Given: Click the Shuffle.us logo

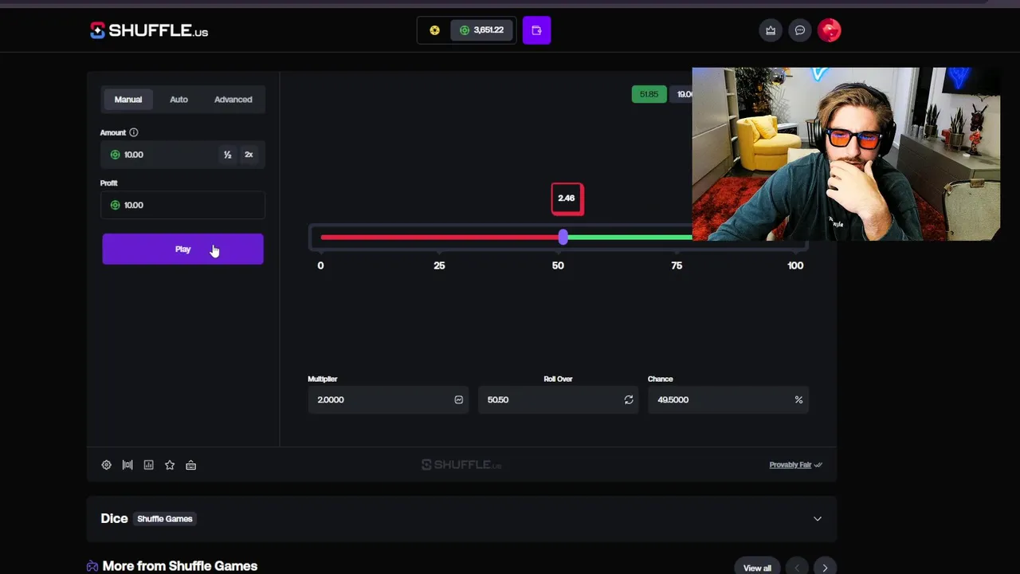Looking at the screenshot, I should pos(149,31).
